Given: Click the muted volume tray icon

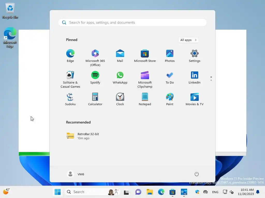Looking at the screenshot, I should click(232, 192).
